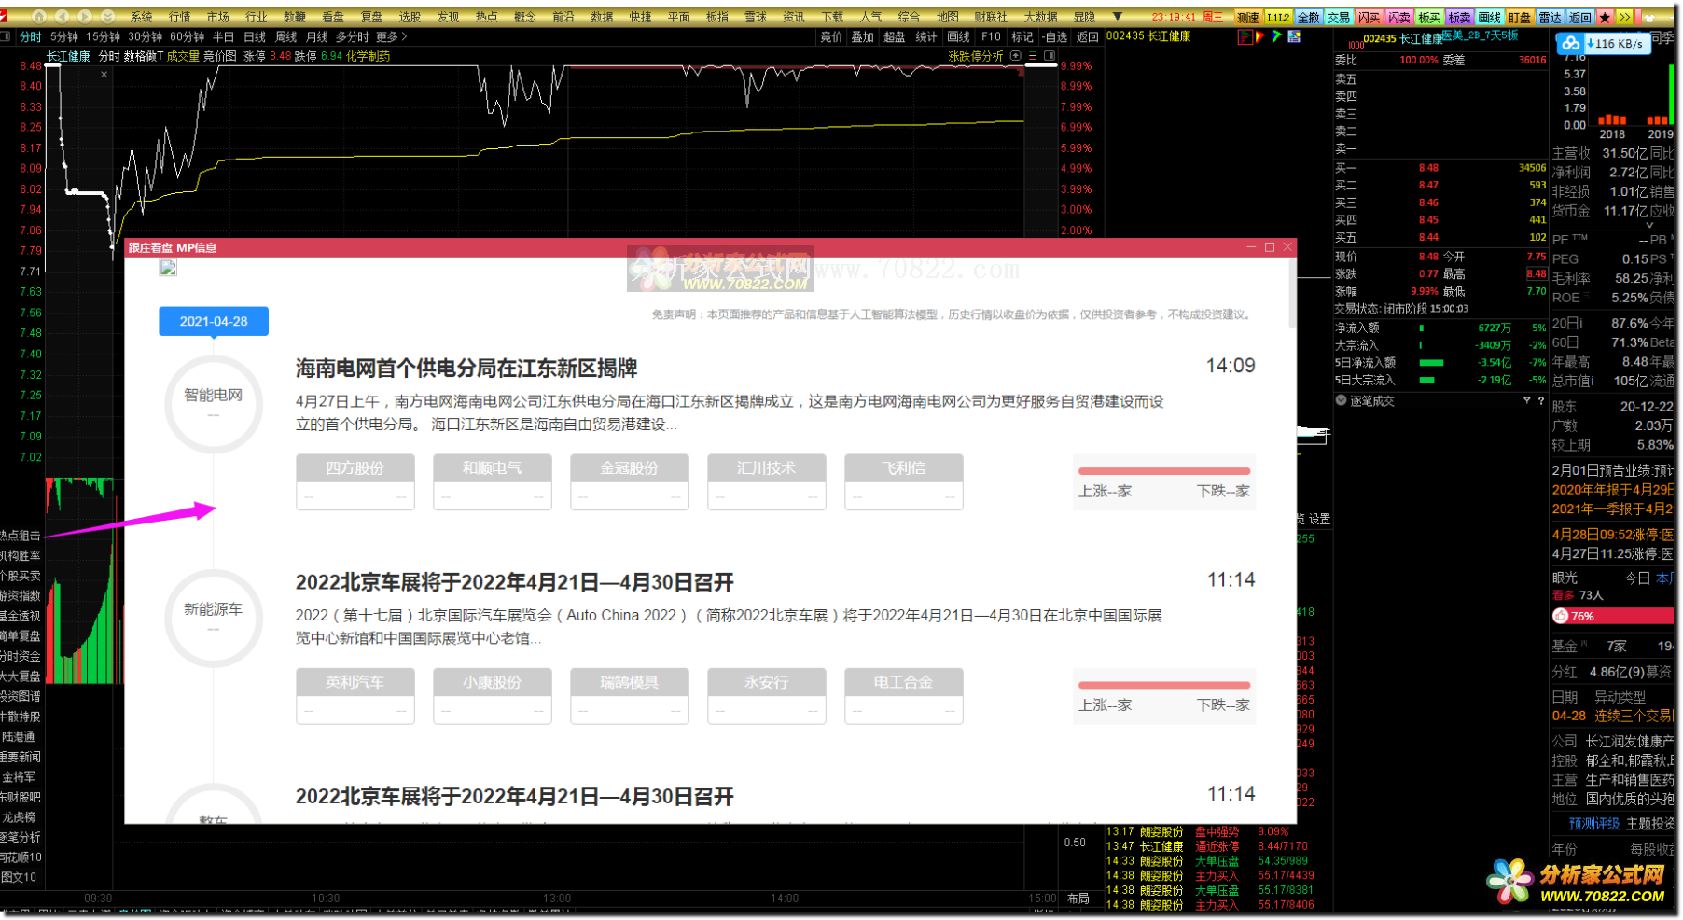1683x920 pixels.
Task: Click the red-yellow flag icon near stock code
Action: tap(1260, 36)
